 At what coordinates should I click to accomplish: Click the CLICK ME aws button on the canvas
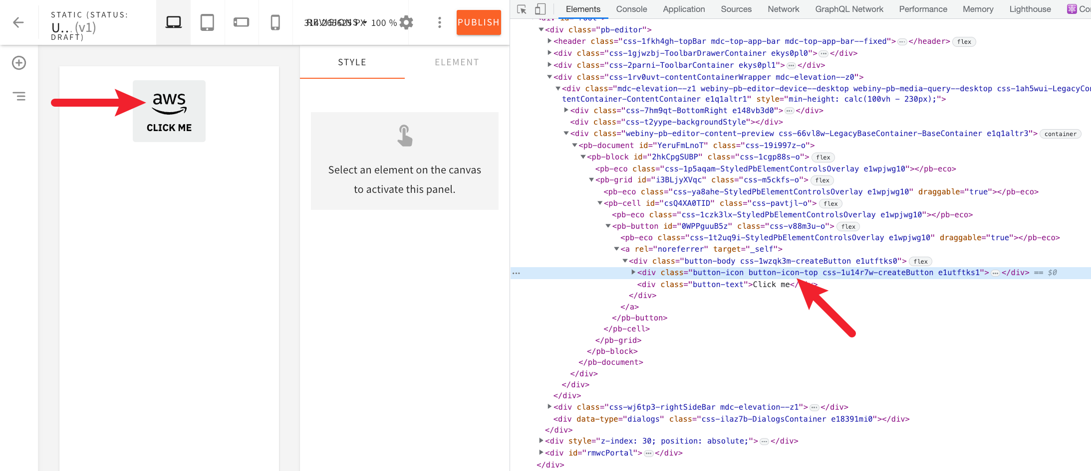pos(169,111)
